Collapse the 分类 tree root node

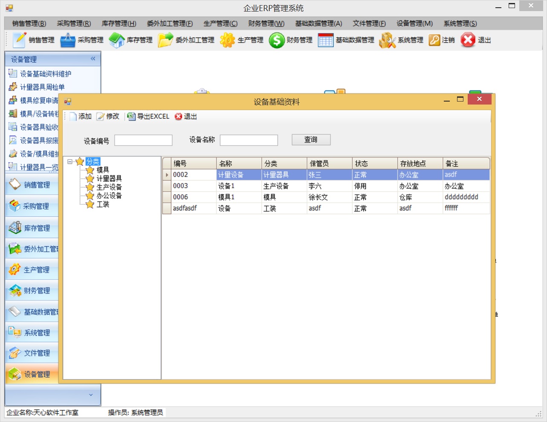pos(70,162)
